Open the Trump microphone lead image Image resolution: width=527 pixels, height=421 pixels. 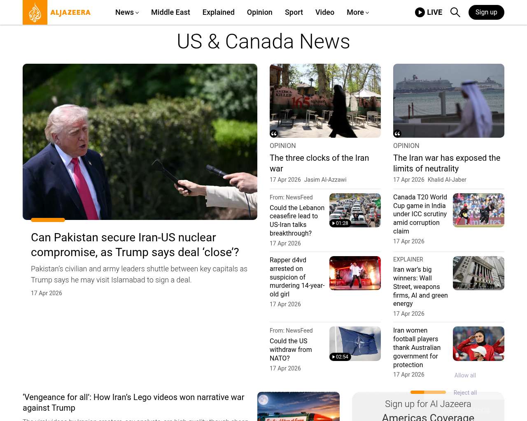coord(140,142)
